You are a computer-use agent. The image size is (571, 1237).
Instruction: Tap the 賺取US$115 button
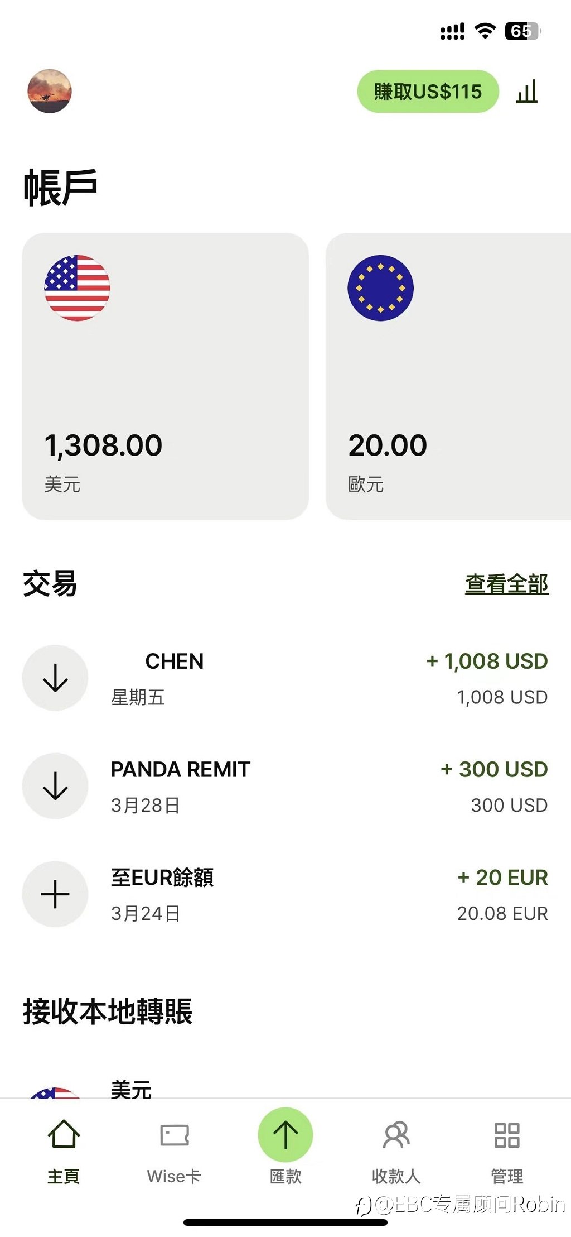(428, 91)
